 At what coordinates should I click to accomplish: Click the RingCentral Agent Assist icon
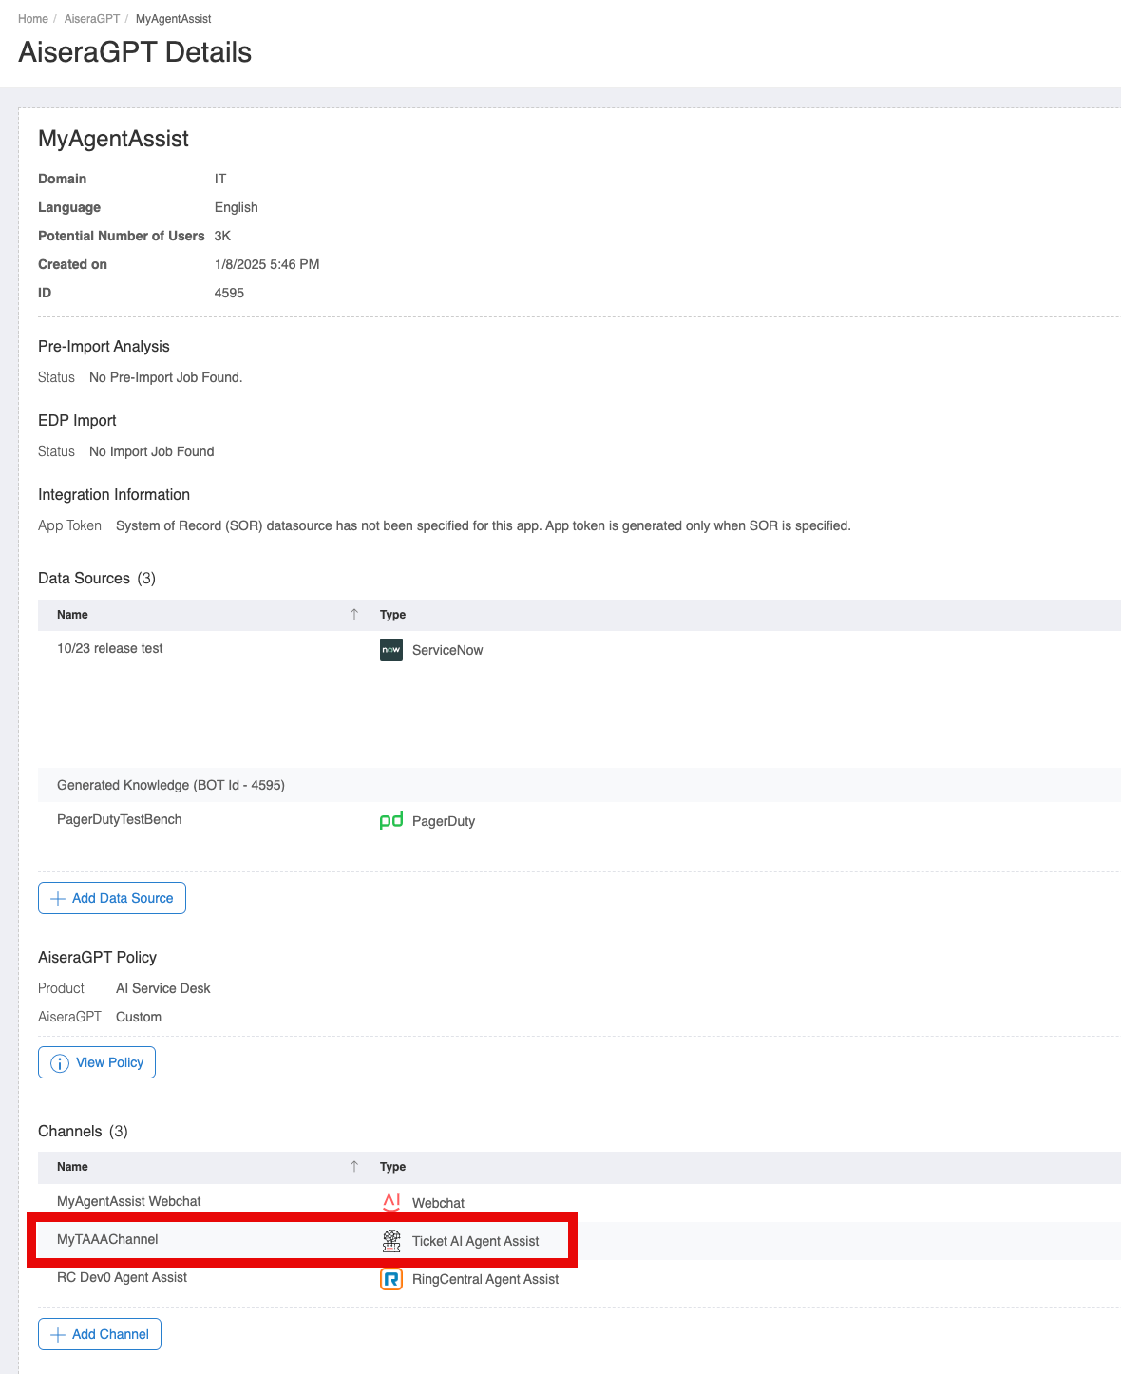(x=391, y=1279)
